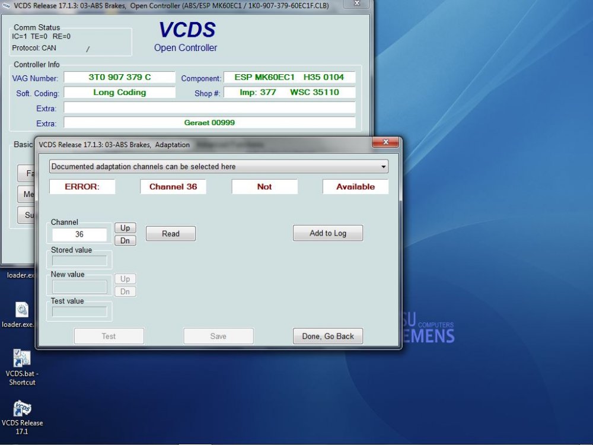Click the Test button

point(109,336)
